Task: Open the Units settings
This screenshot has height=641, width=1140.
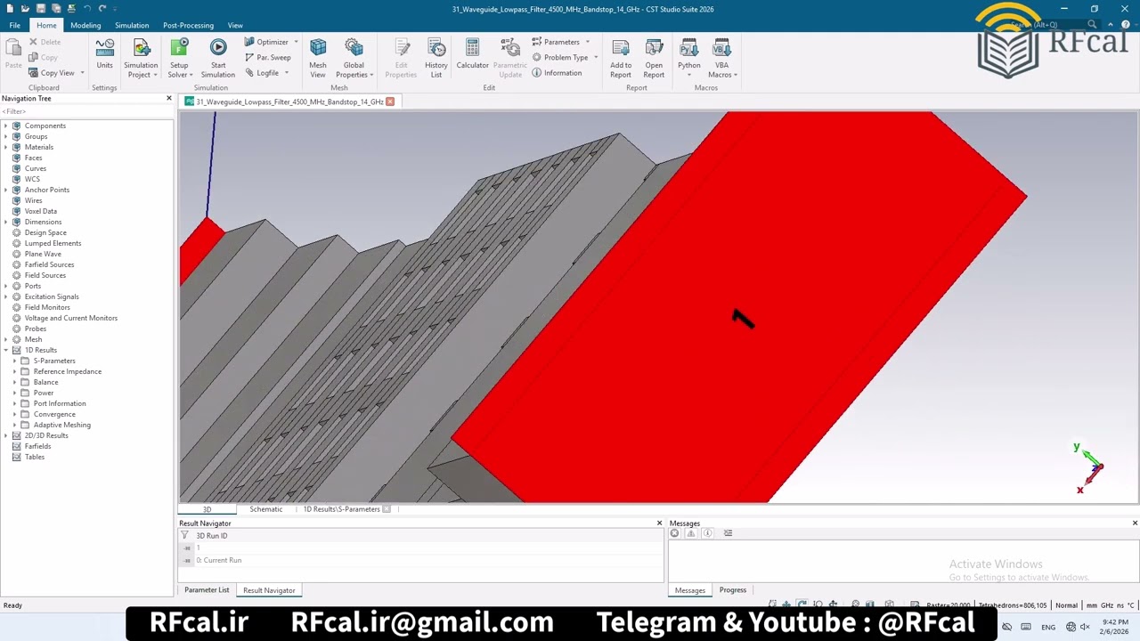Action: point(104,55)
